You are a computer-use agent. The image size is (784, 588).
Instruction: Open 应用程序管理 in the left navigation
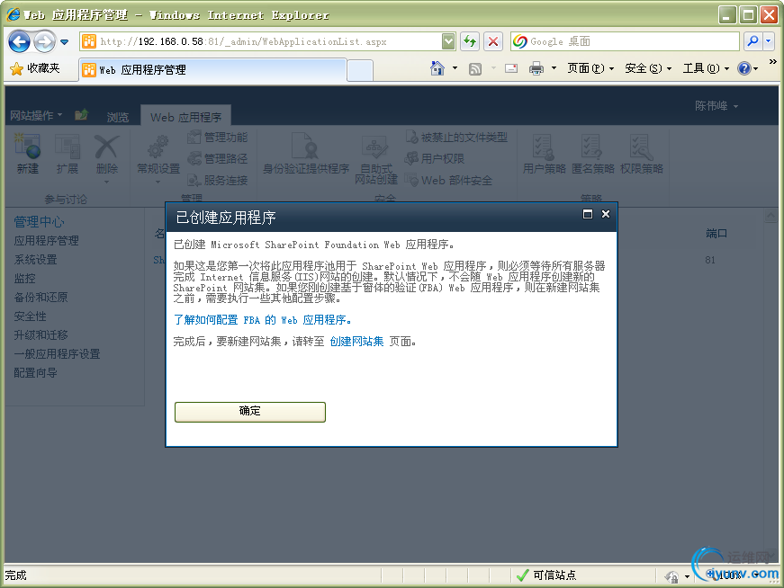(x=46, y=241)
